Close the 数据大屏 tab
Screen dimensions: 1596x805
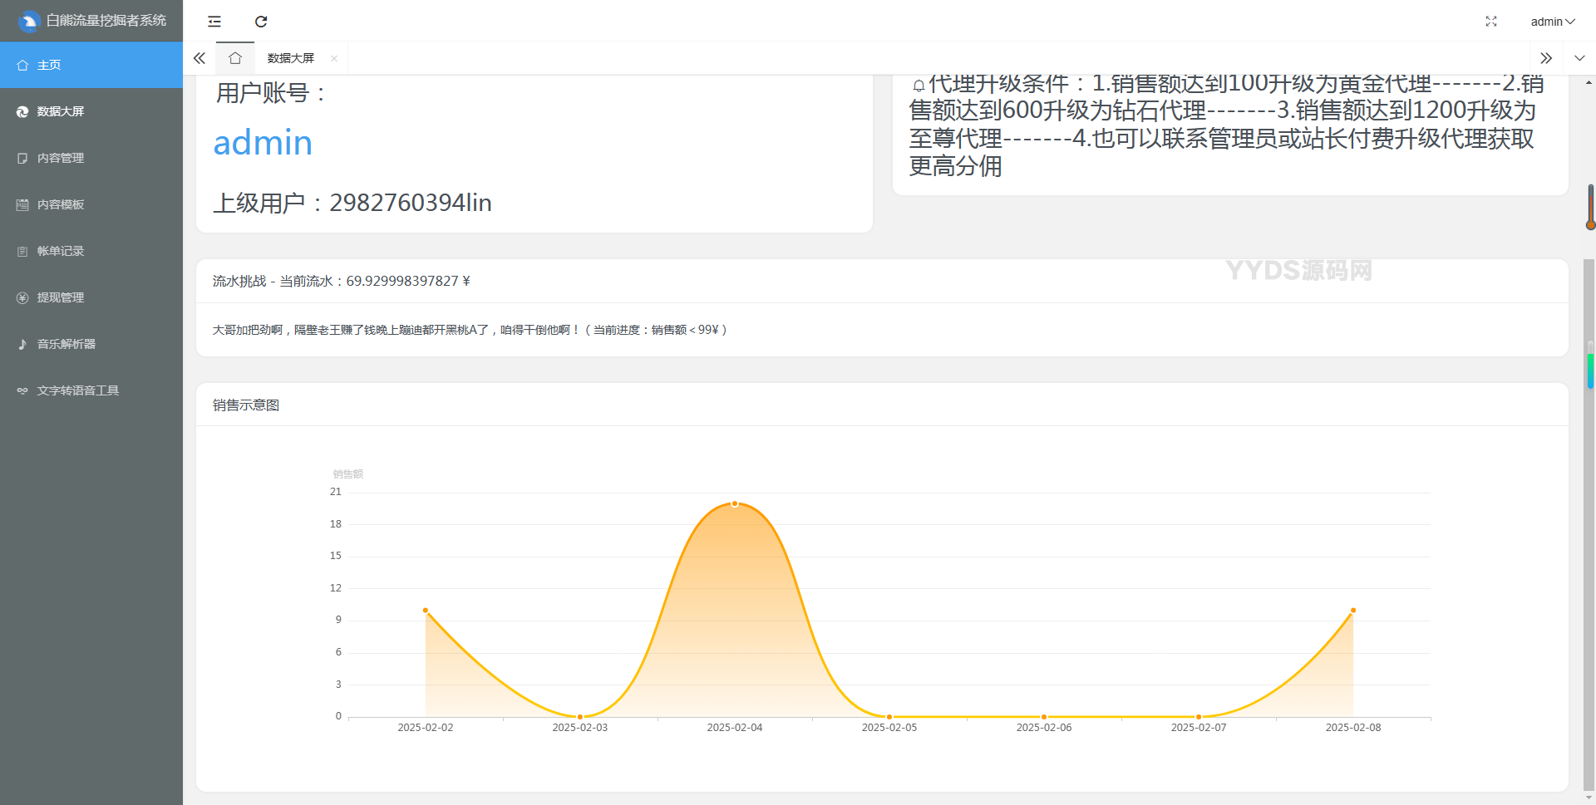334,58
